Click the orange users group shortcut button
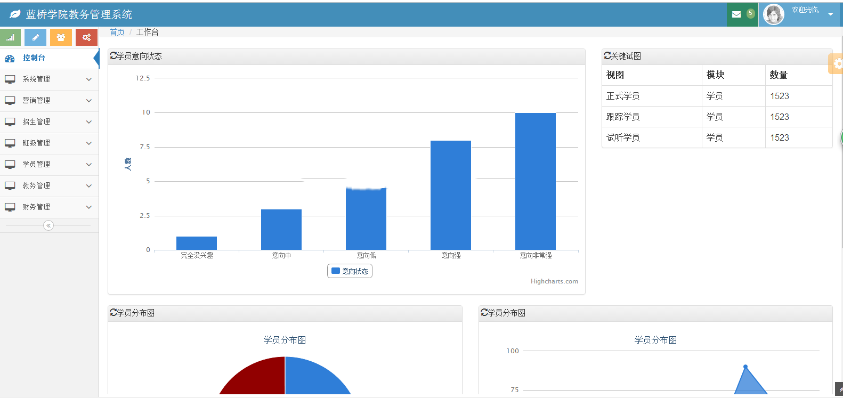This screenshot has height=398, width=843. pos(61,37)
